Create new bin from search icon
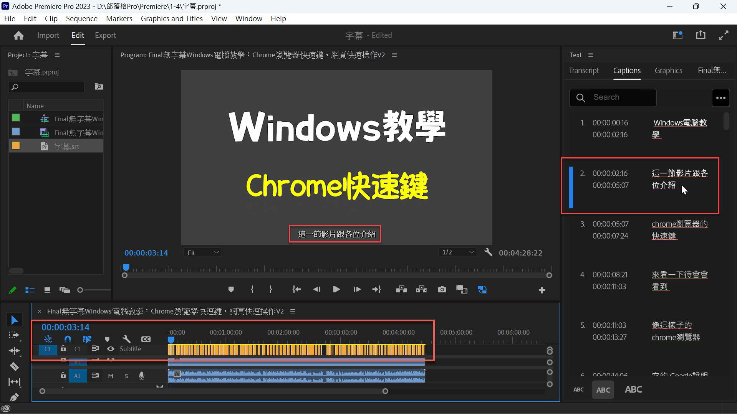This screenshot has height=414, width=737. click(x=99, y=87)
